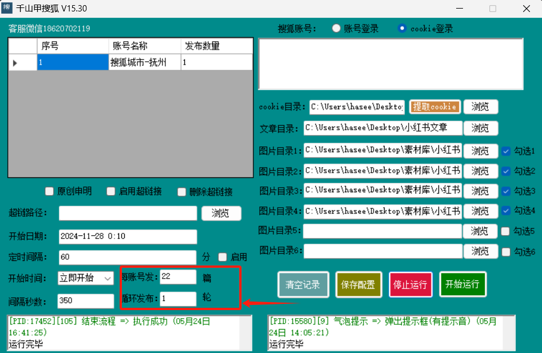Uncheck the 勾选2 checkbox
Screen dimensions: 542x353
coord(506,171)
